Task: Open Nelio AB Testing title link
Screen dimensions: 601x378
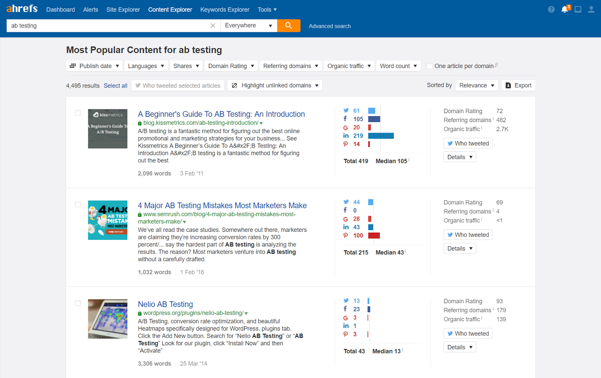Action: pyautogui.click(x=165, y=304)
